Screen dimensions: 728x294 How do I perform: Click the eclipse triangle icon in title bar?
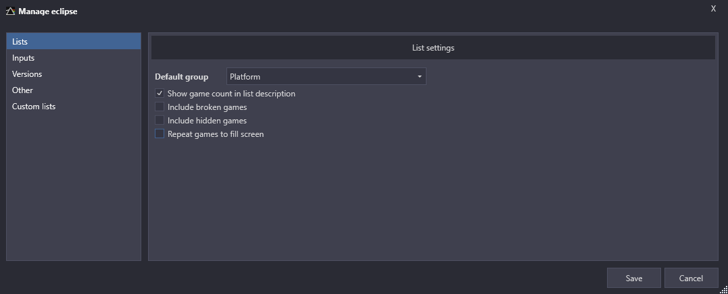point(11,11)
